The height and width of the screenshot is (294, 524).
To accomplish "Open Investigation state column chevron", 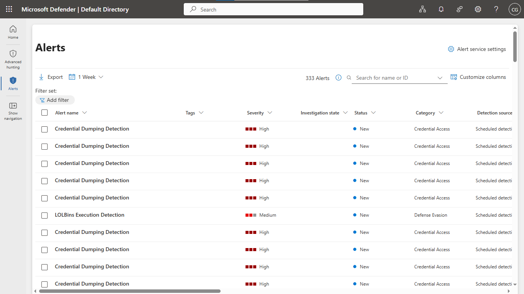I will point(345,113).
